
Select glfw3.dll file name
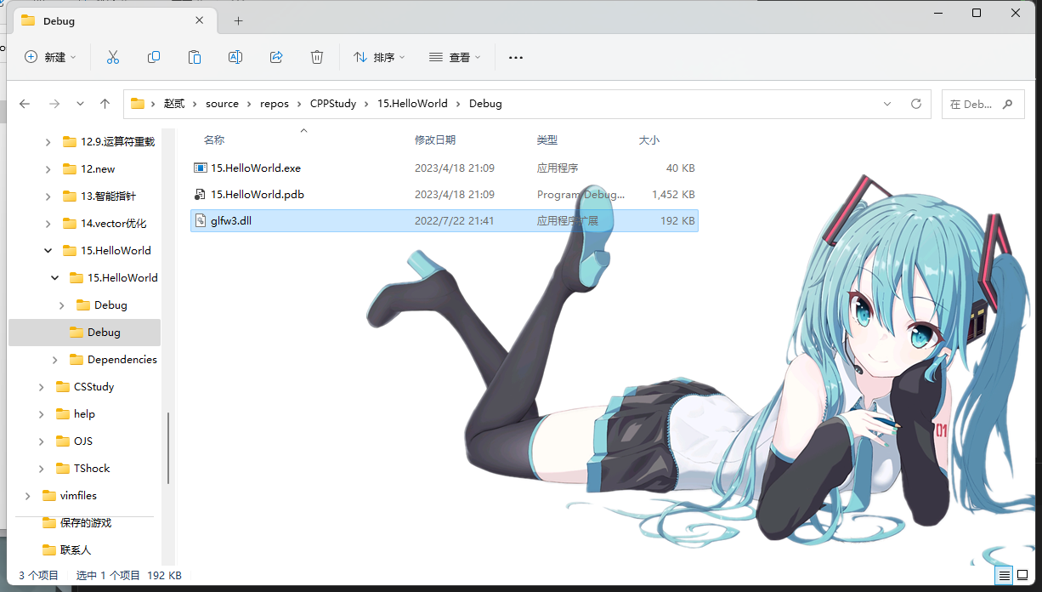[231, 221]
